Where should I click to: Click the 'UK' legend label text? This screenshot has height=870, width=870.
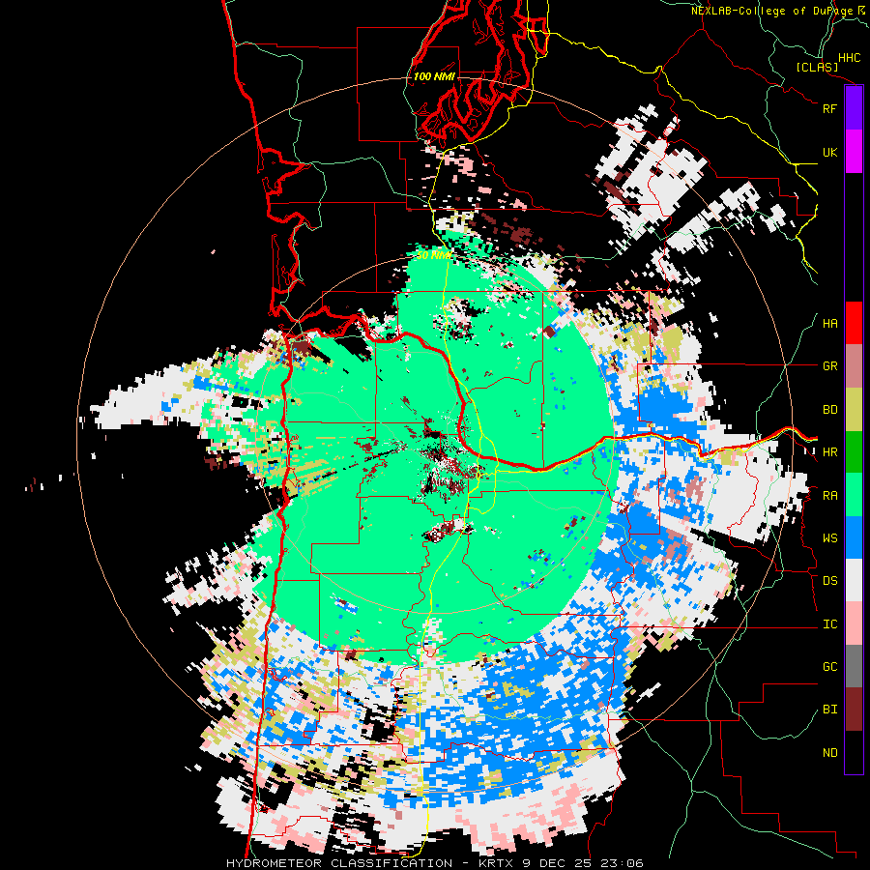click(829, 152)
